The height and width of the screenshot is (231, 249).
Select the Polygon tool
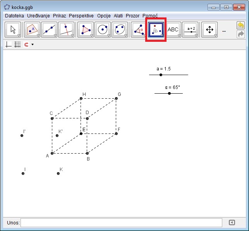pyautogui.click(x=86, y=30)
